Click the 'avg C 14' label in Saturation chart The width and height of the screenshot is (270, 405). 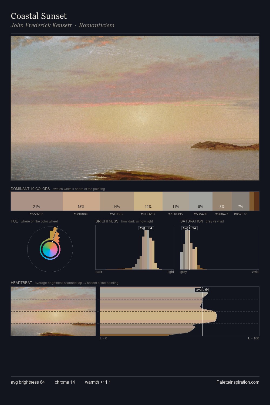tap(189, 228)
